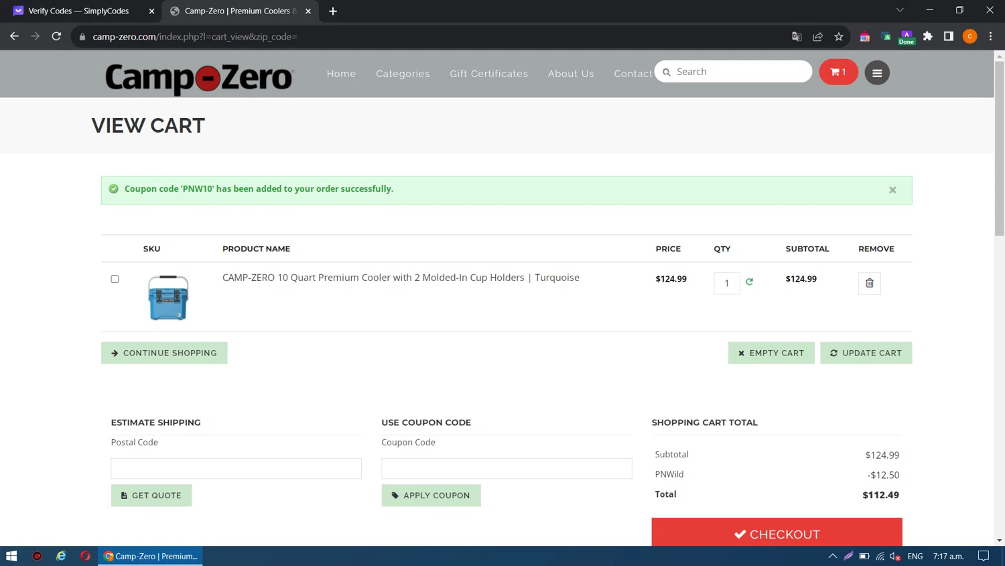Image resolution: width=1005 pixels, height=566 pixels.
Task: Focus the Coupon Code field
Action: (x=507, y=468)
